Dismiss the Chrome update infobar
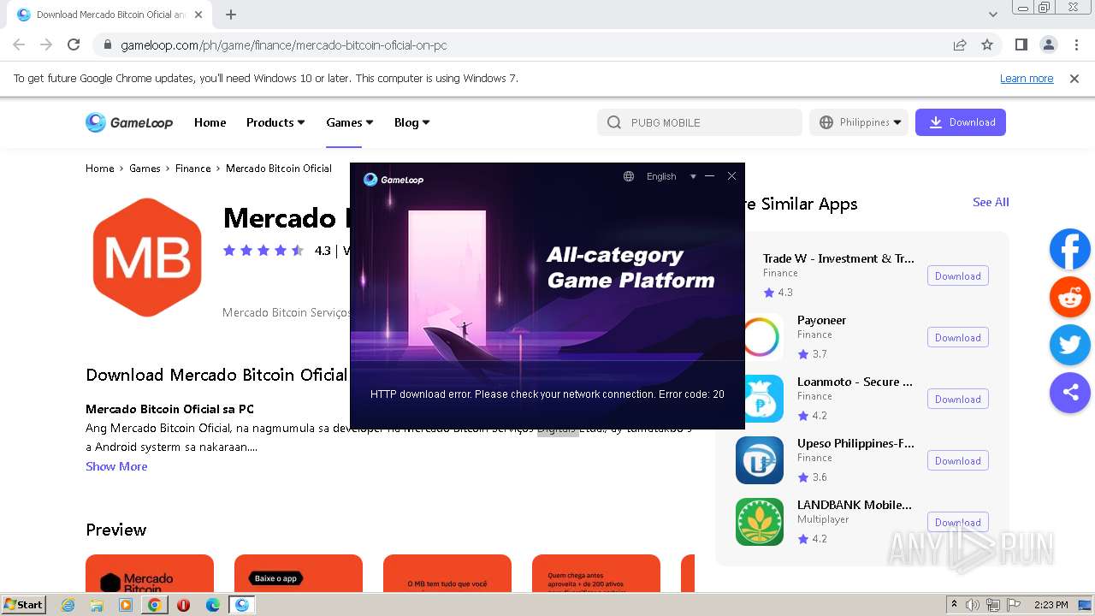The width and height of the screenshot is (1095, 616). point(1074,79)
